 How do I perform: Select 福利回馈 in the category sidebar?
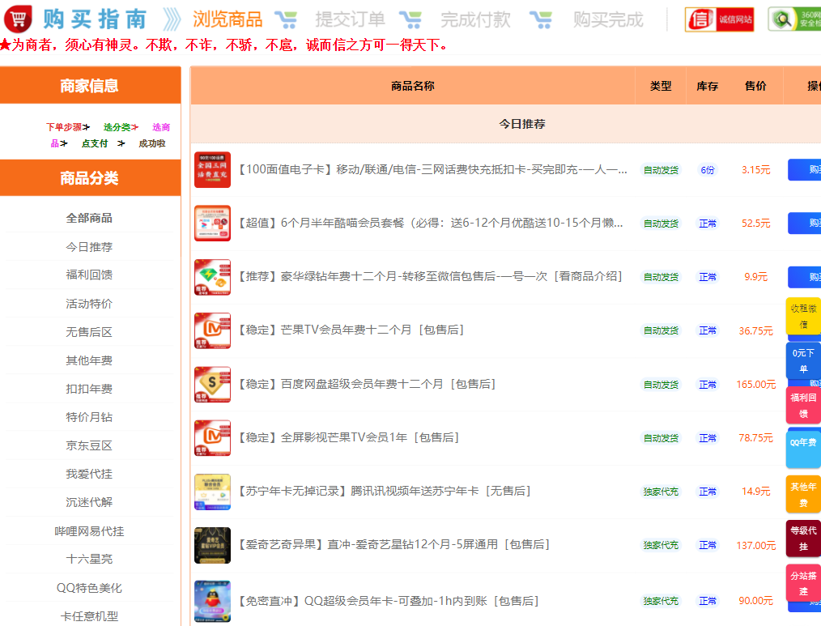coord(89,275)
